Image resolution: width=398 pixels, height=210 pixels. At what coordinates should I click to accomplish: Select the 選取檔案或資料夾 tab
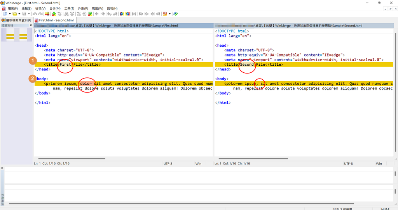pos(16,20)
